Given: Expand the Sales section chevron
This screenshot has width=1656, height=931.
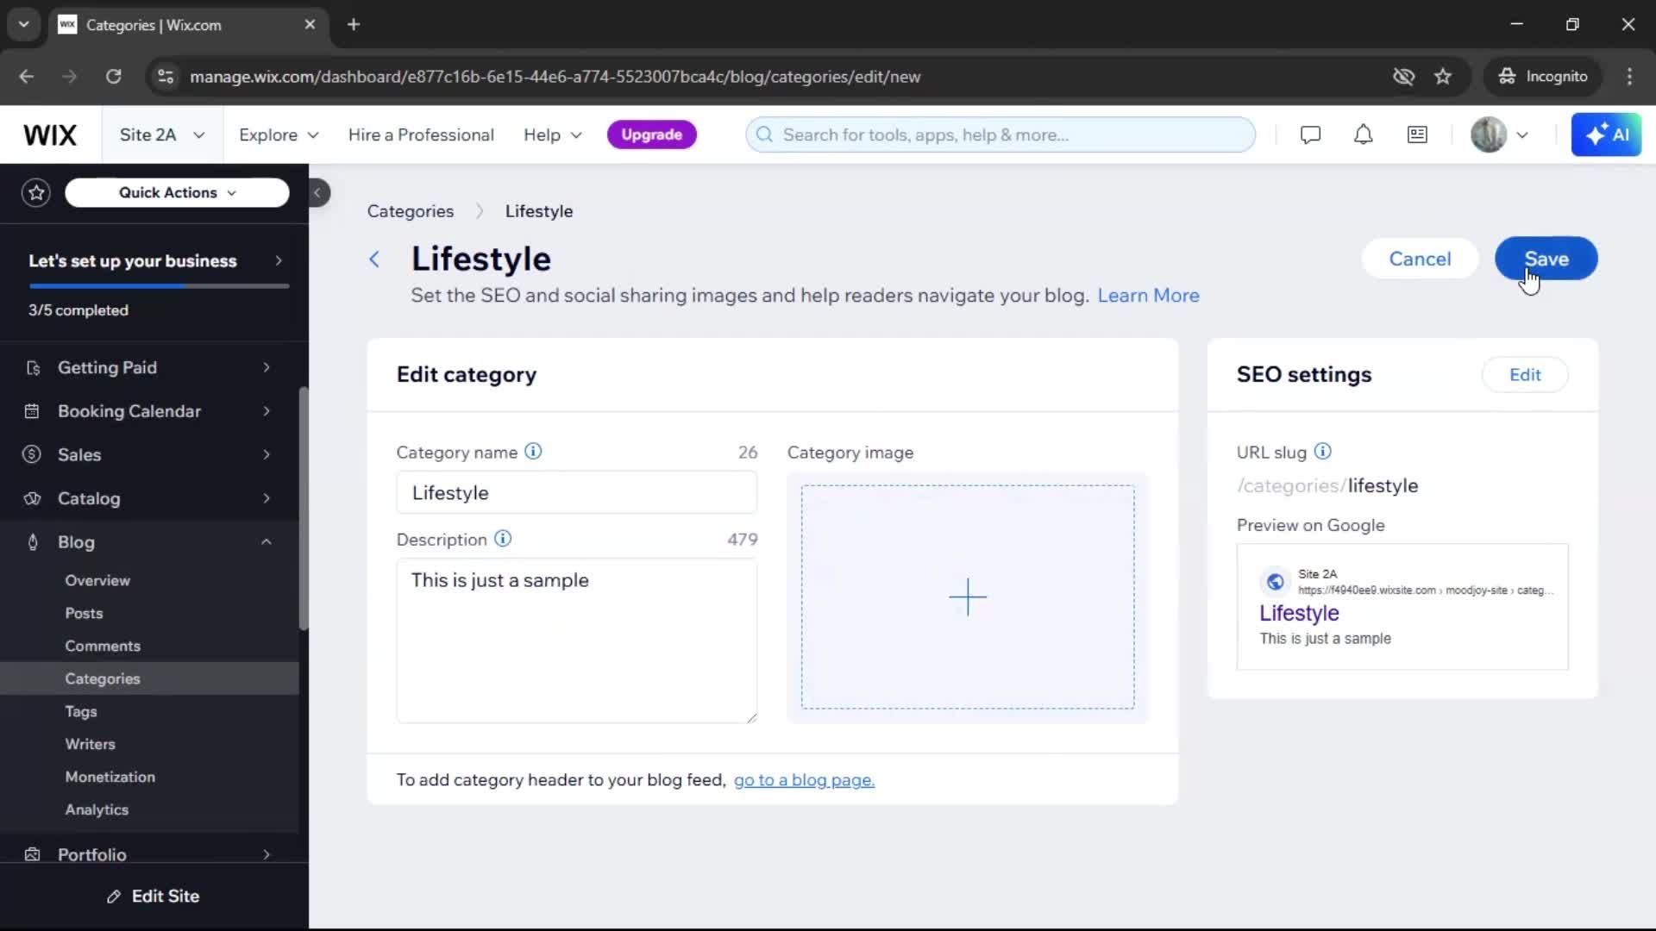Looking at the screenshot, I should [267, 454].
